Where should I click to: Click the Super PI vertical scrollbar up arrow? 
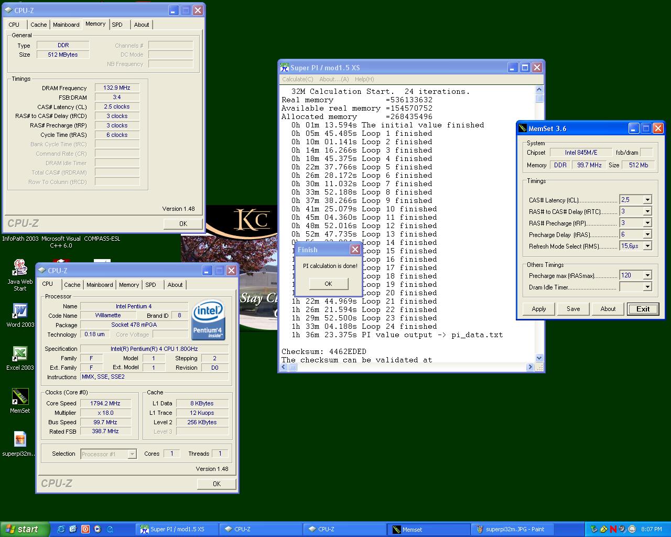point(539,90)
